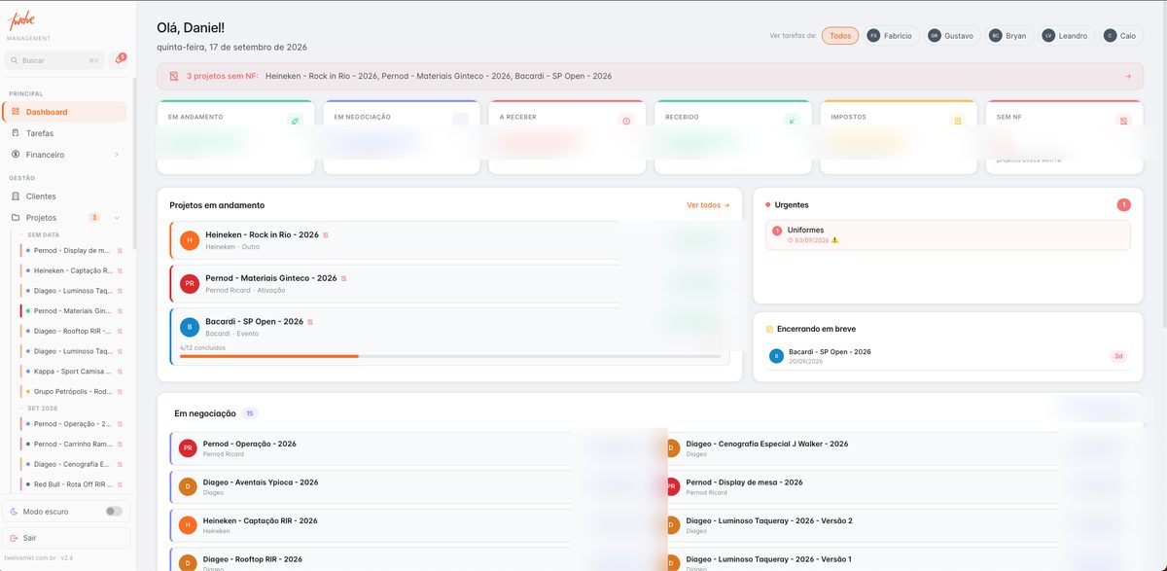Click the Dashboard grid icon in sidebar

tap(17, 112)
